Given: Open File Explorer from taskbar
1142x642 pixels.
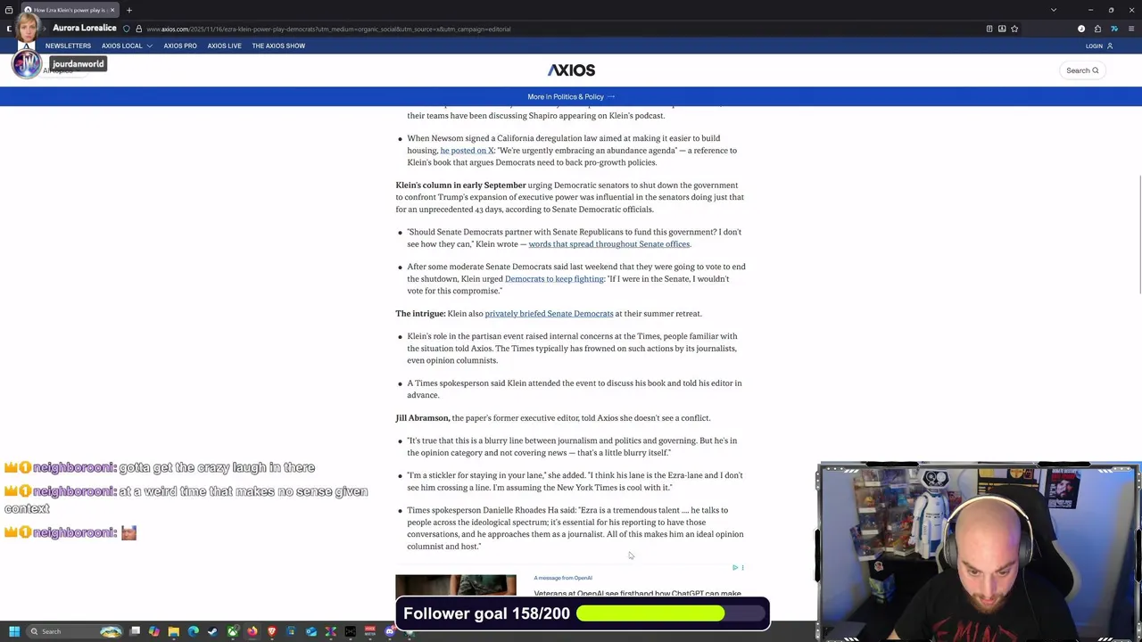Looking at the screenshot, I should tap(174, 631).
